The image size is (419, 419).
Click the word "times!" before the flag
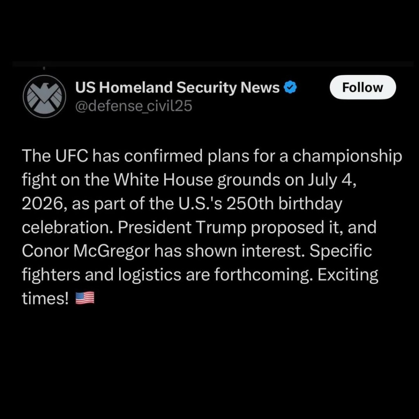[x=45, y=298]
